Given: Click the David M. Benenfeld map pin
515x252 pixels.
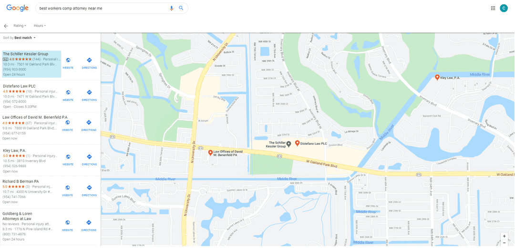Looking at the screenshot, I should 210,153.
